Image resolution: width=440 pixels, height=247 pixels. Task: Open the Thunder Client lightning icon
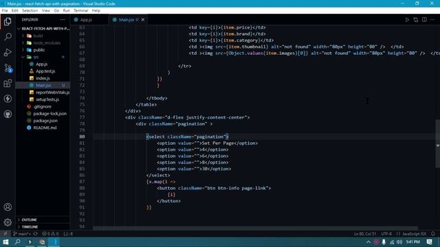(x=8, y=99)
